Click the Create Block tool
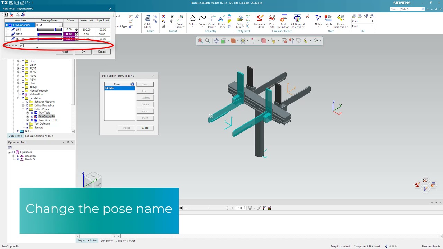This screenshot has height=249, width=443. point(222,21)
